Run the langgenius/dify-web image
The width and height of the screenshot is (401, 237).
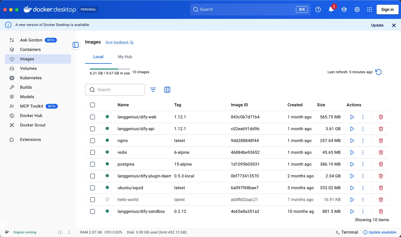[352, 117]
